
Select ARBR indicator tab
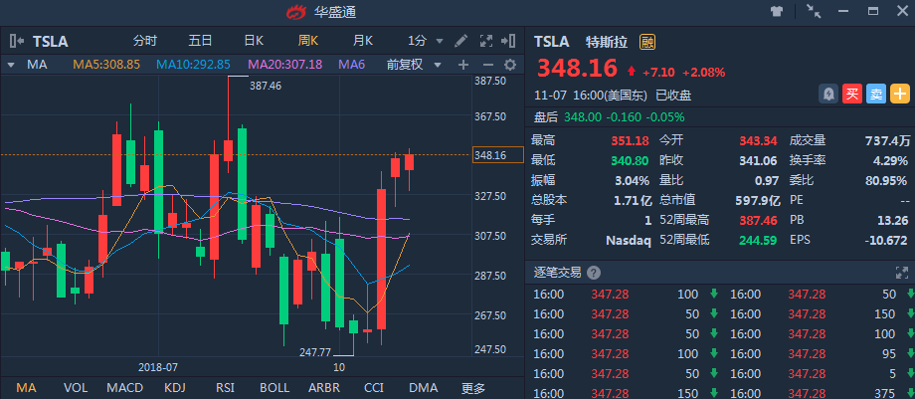point(324,387)
